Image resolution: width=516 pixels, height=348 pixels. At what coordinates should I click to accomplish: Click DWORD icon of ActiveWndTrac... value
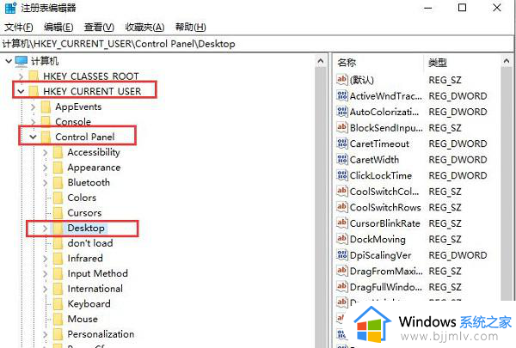point(342,95)
